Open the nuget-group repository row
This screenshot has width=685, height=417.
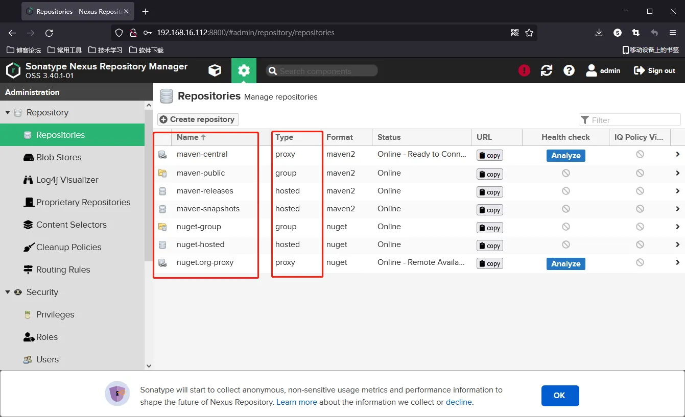pos(419,227)
